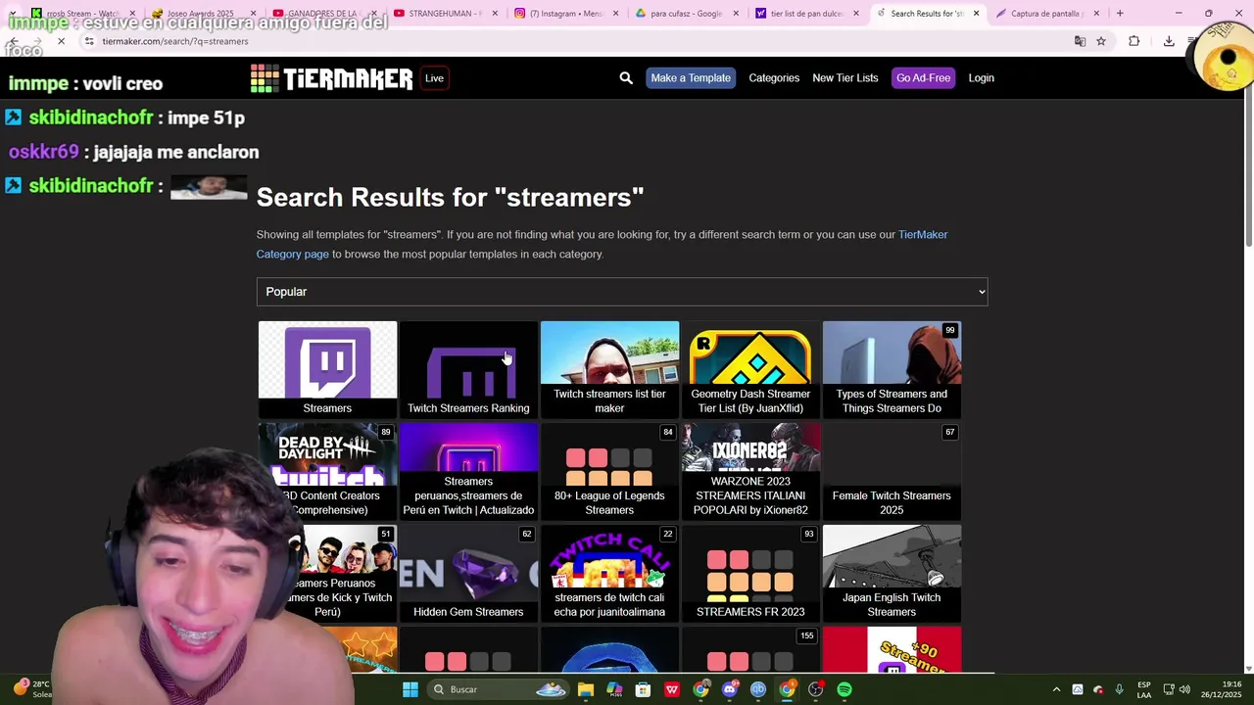Click the TierMaker logo
This screenshot has height=705, width=1254.
[x=331, y=78]
